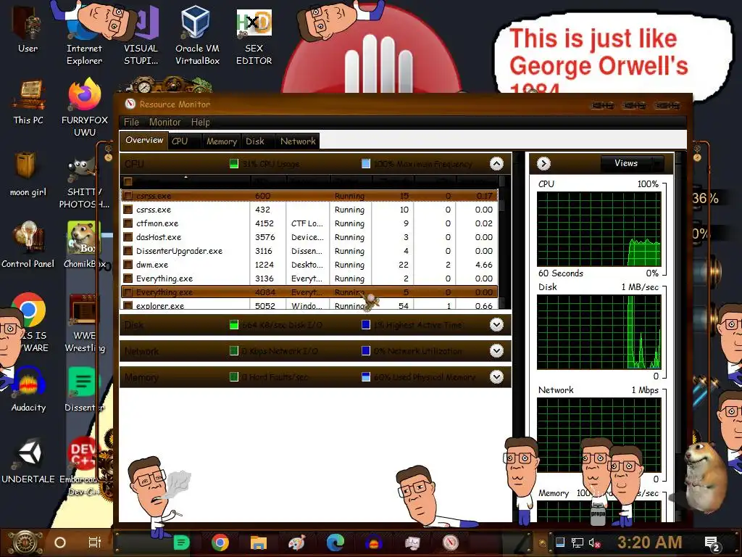
Task: Collapse the graph pane arrow button
Action: [x=543, y=164]
